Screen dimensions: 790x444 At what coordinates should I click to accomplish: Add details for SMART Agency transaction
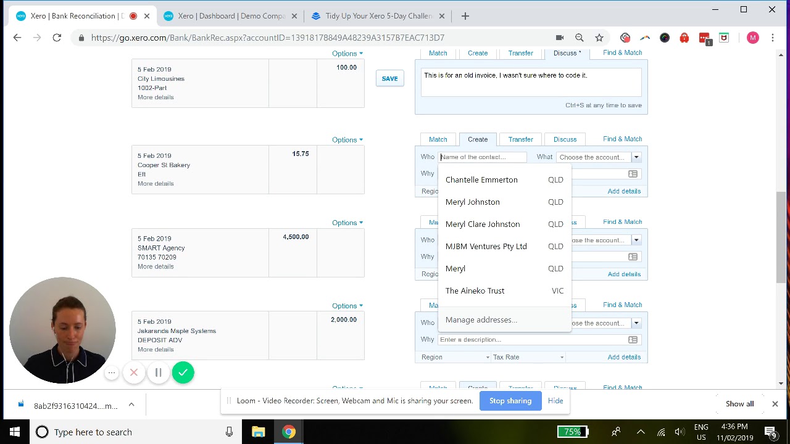(624, 274)
